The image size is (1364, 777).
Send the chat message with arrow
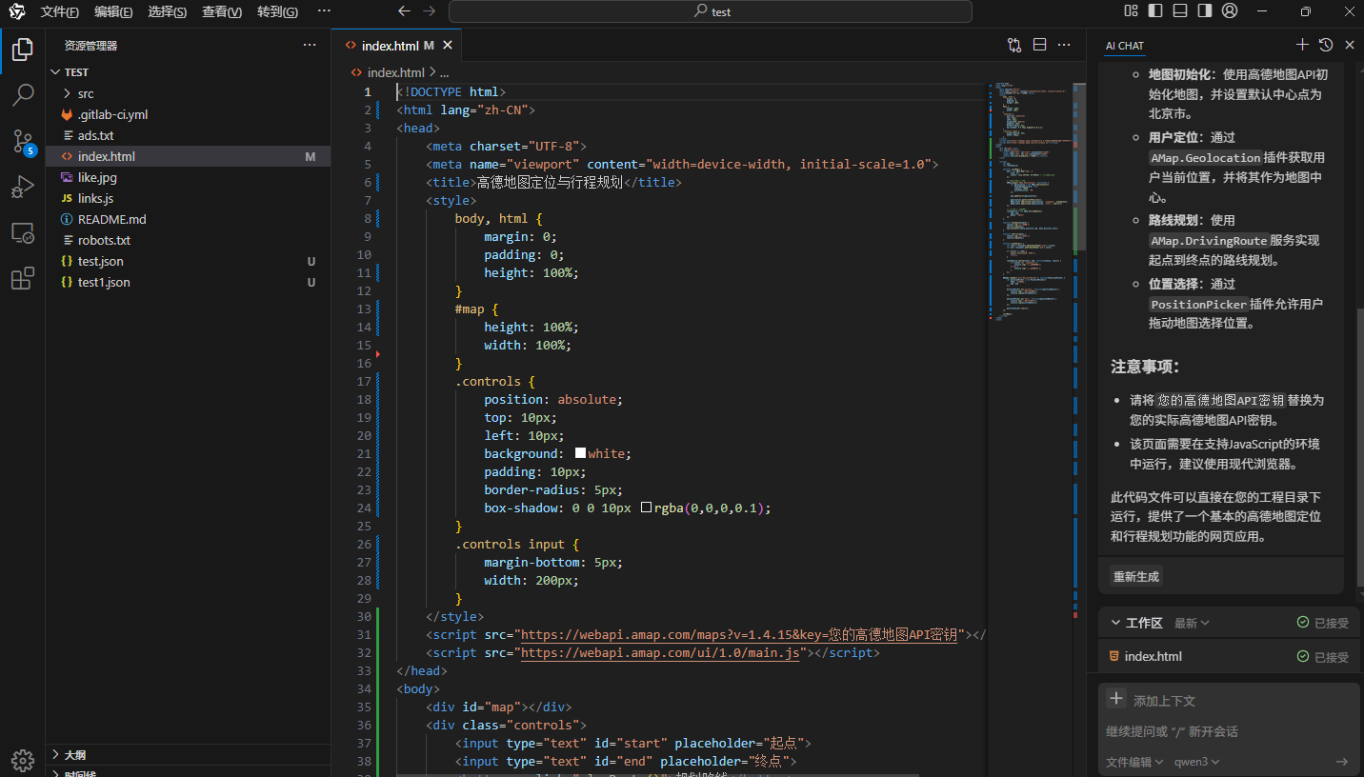1342,762
